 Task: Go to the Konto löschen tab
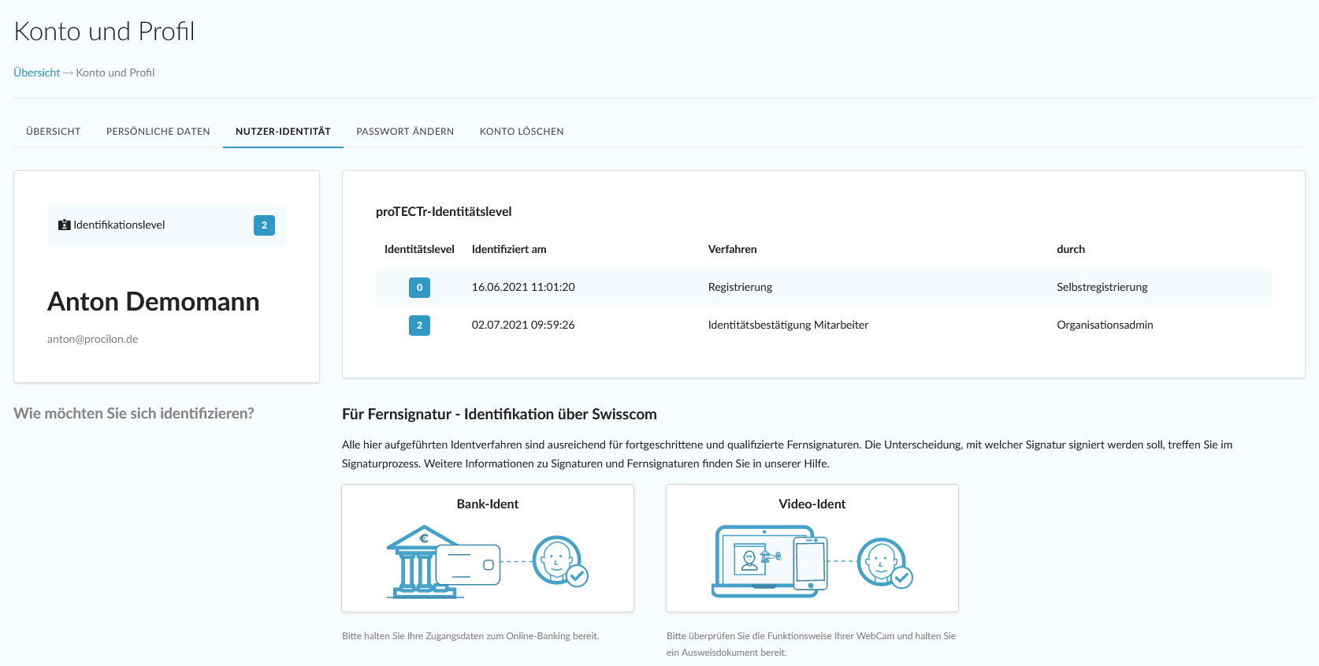tap(522, 132)
